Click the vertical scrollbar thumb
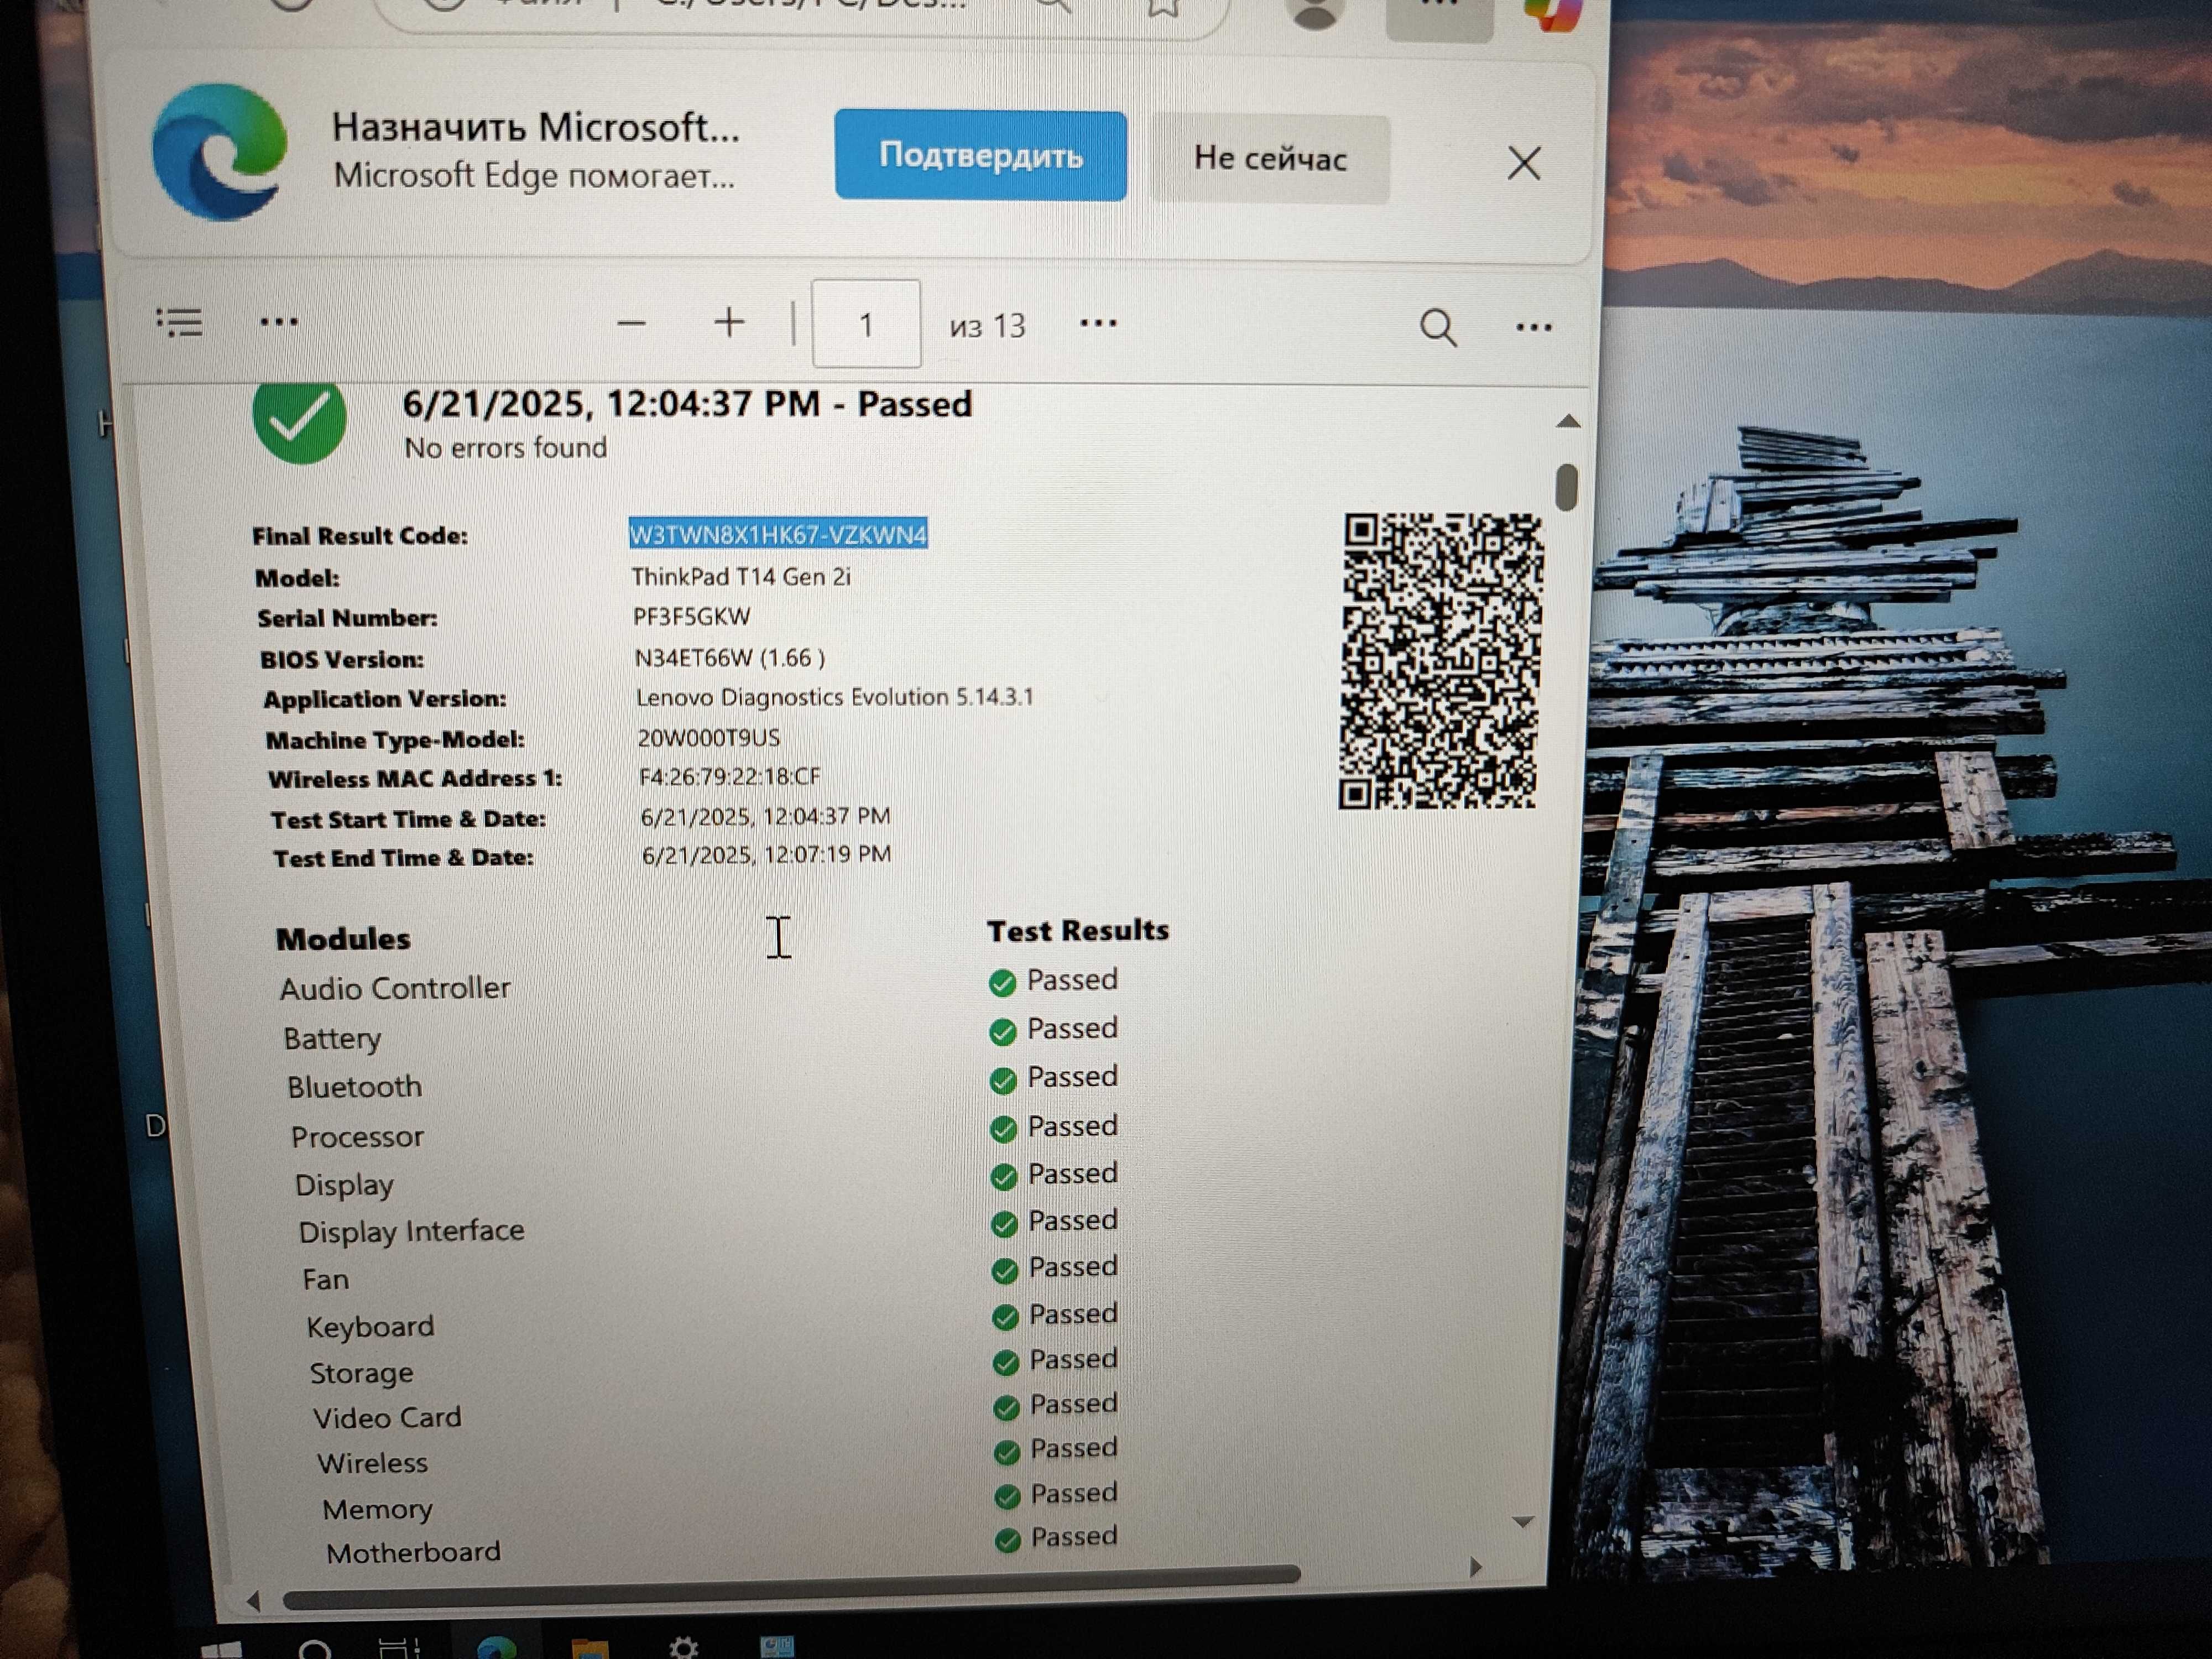Image resolution: width=2212 pixels, height=1659 pixels. tap(1567, 487)
